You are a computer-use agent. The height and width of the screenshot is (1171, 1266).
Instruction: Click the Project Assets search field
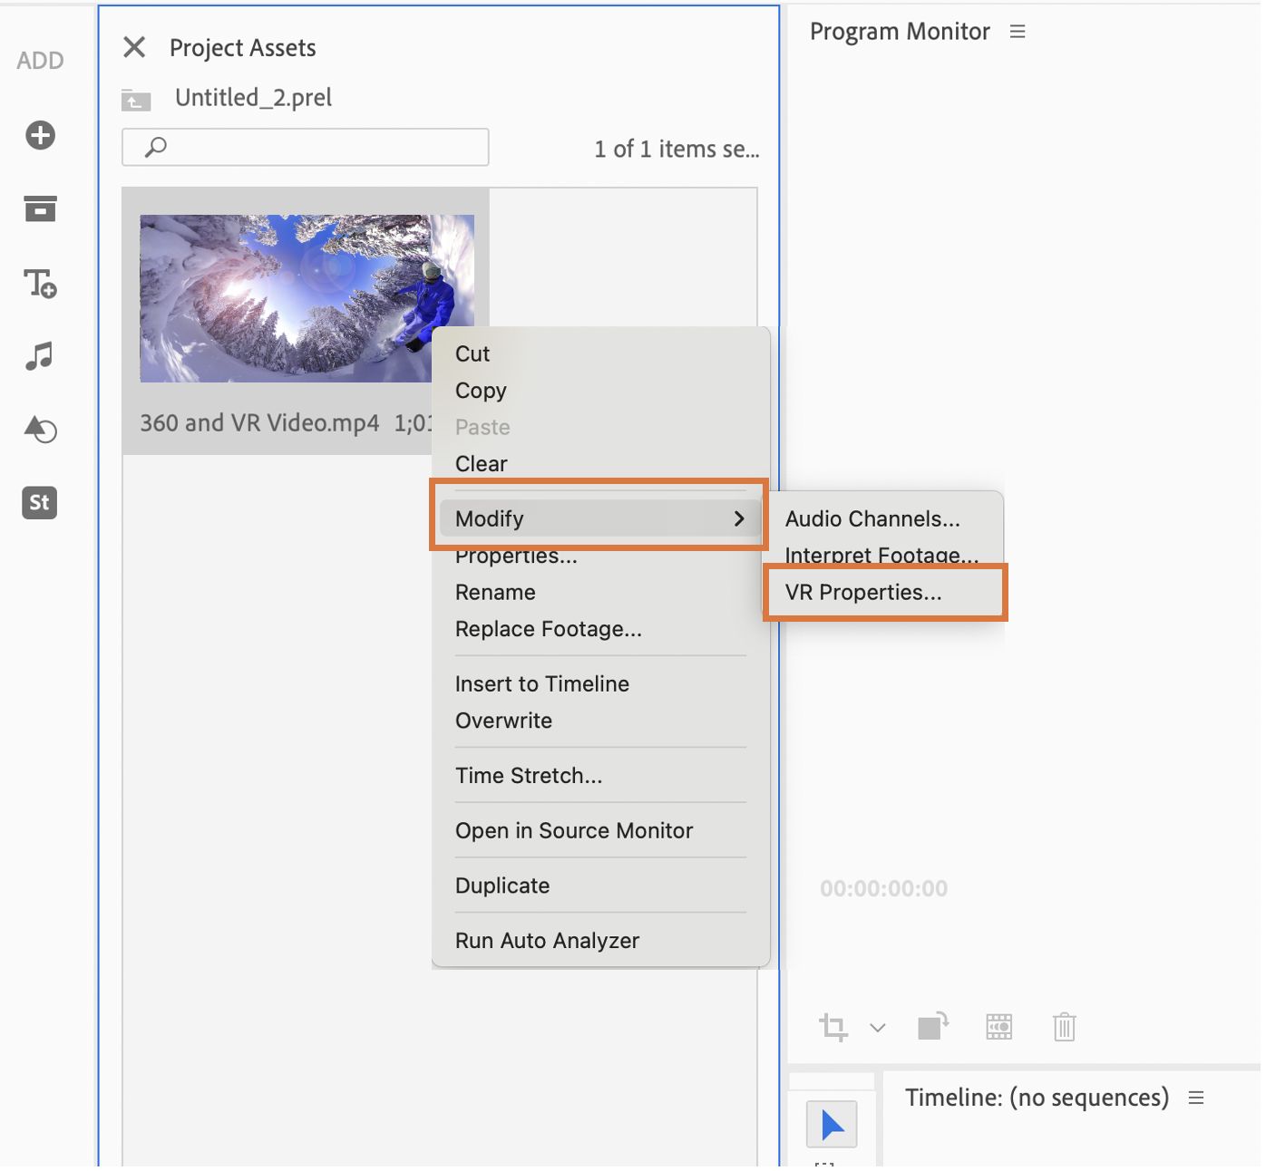click(317, 147)
